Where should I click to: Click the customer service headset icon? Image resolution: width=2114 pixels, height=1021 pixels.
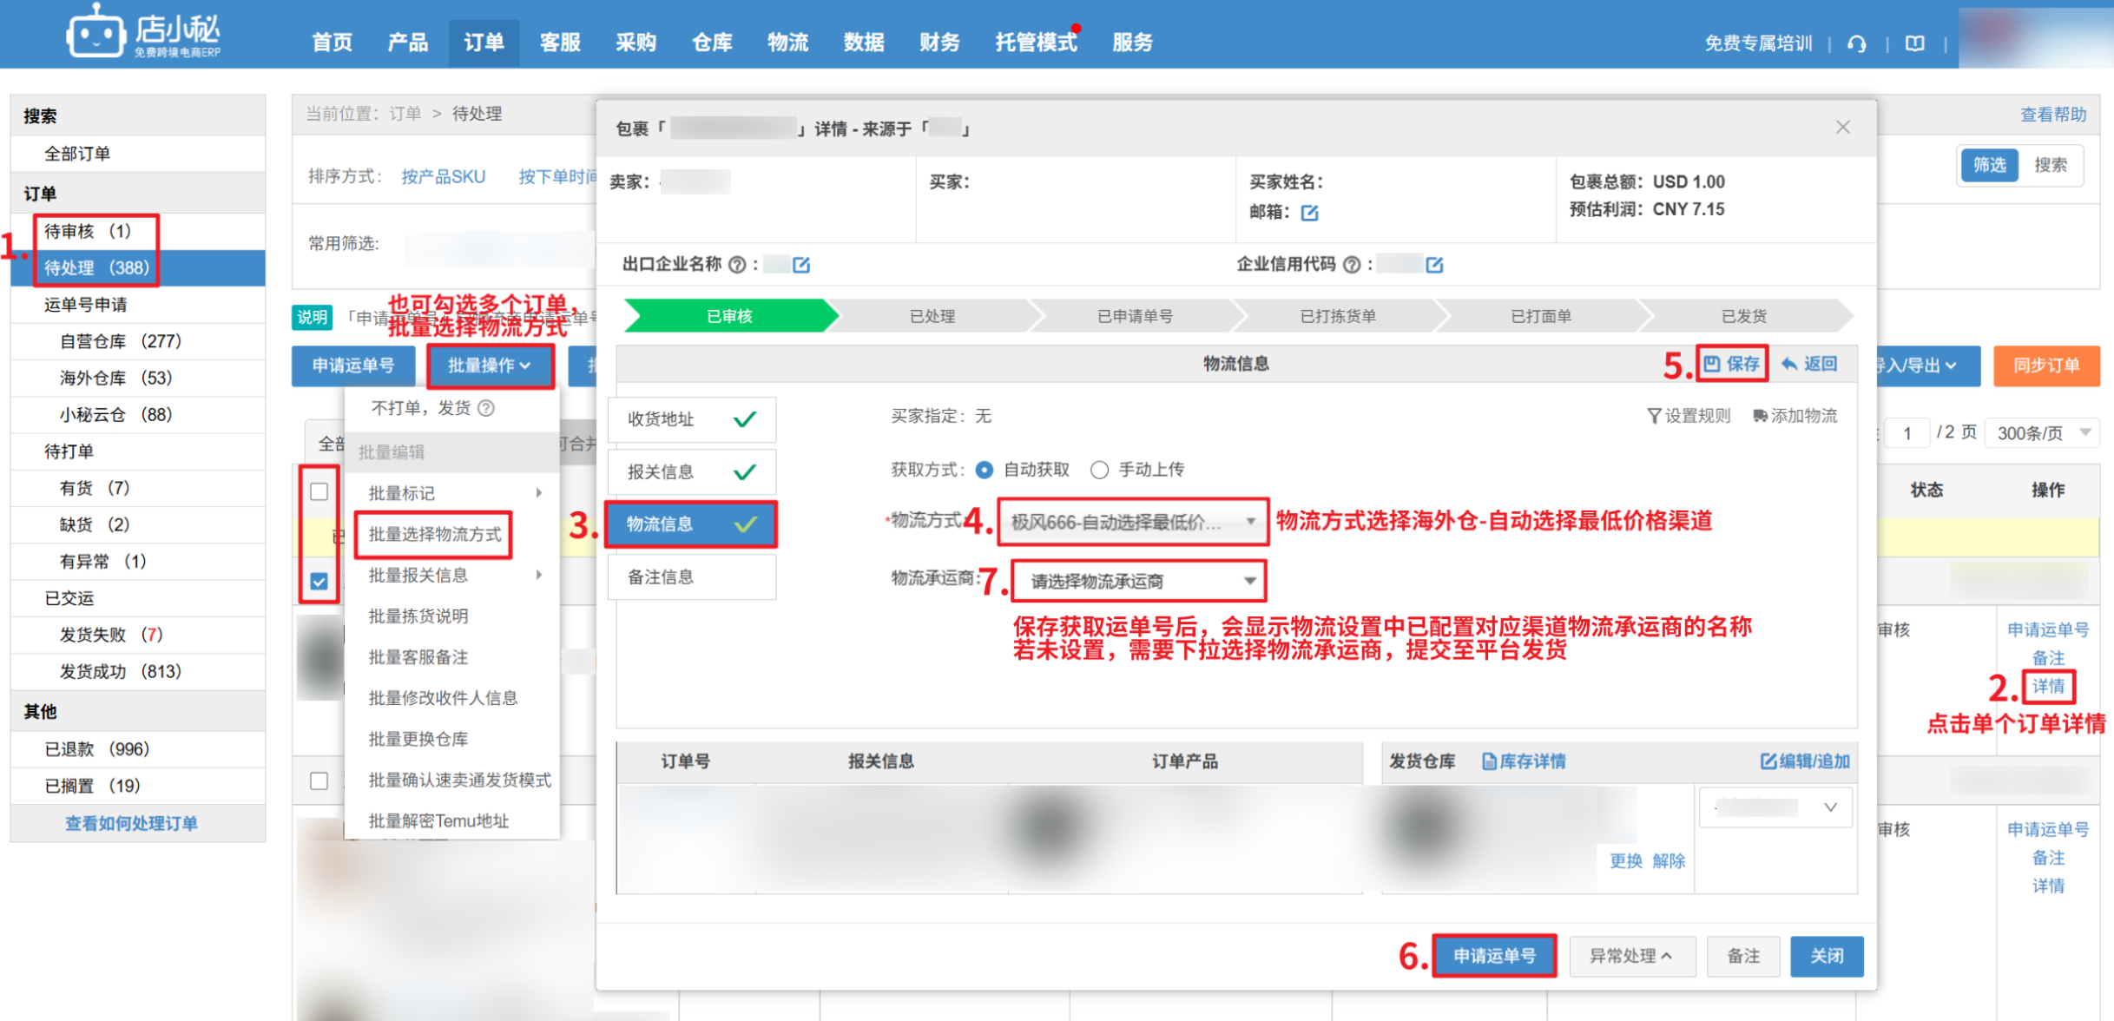(x=1857, y=43)
